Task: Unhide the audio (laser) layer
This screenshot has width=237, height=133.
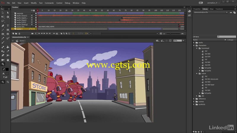Action: (32, 20)
